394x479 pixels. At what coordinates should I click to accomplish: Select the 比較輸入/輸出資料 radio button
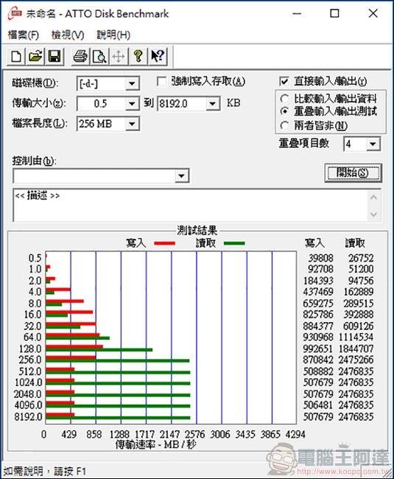(x=284, y=98)
